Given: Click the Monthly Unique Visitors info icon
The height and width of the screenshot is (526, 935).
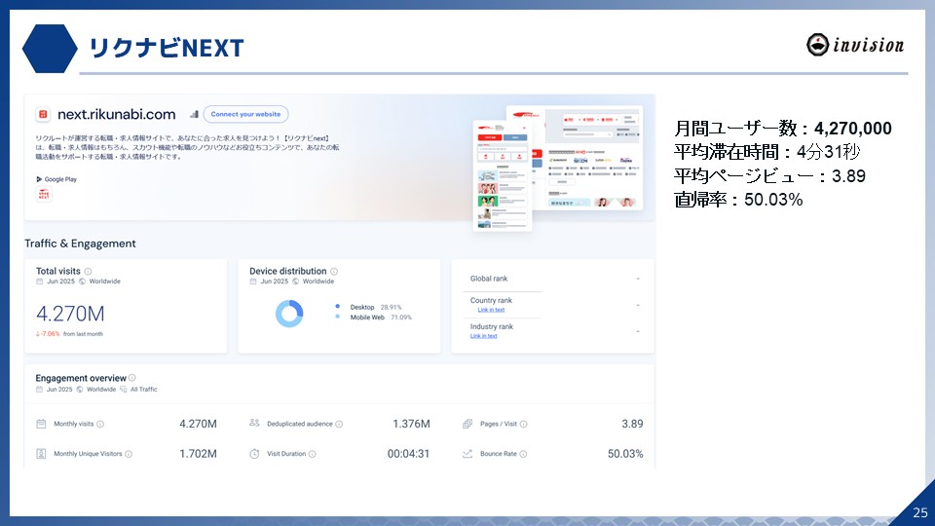Looking at the screenshot, I should pos(129,454).
